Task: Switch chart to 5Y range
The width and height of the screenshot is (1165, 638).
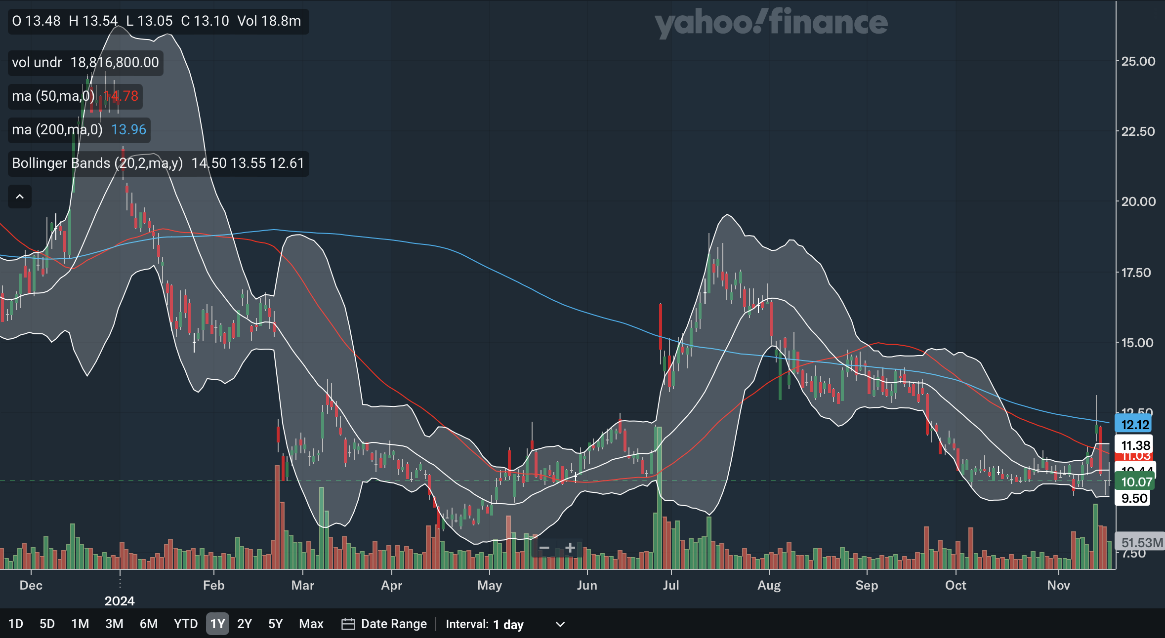Action: (275, 624)
